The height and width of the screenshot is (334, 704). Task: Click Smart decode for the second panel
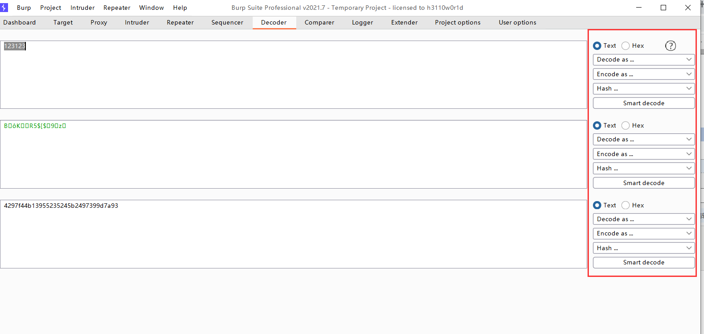pyautogui.click(x=644, y=183)
